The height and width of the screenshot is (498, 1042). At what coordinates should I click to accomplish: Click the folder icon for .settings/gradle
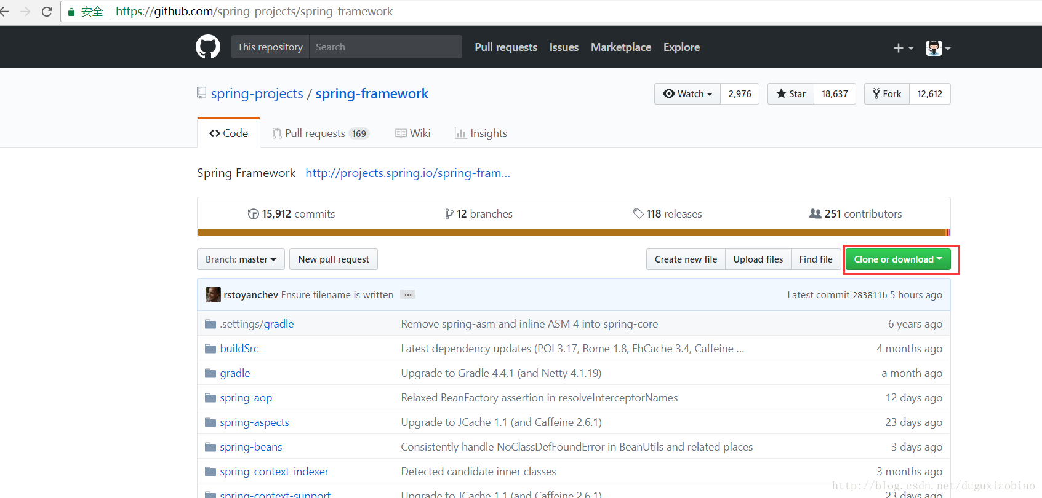[x=210, y=324]
